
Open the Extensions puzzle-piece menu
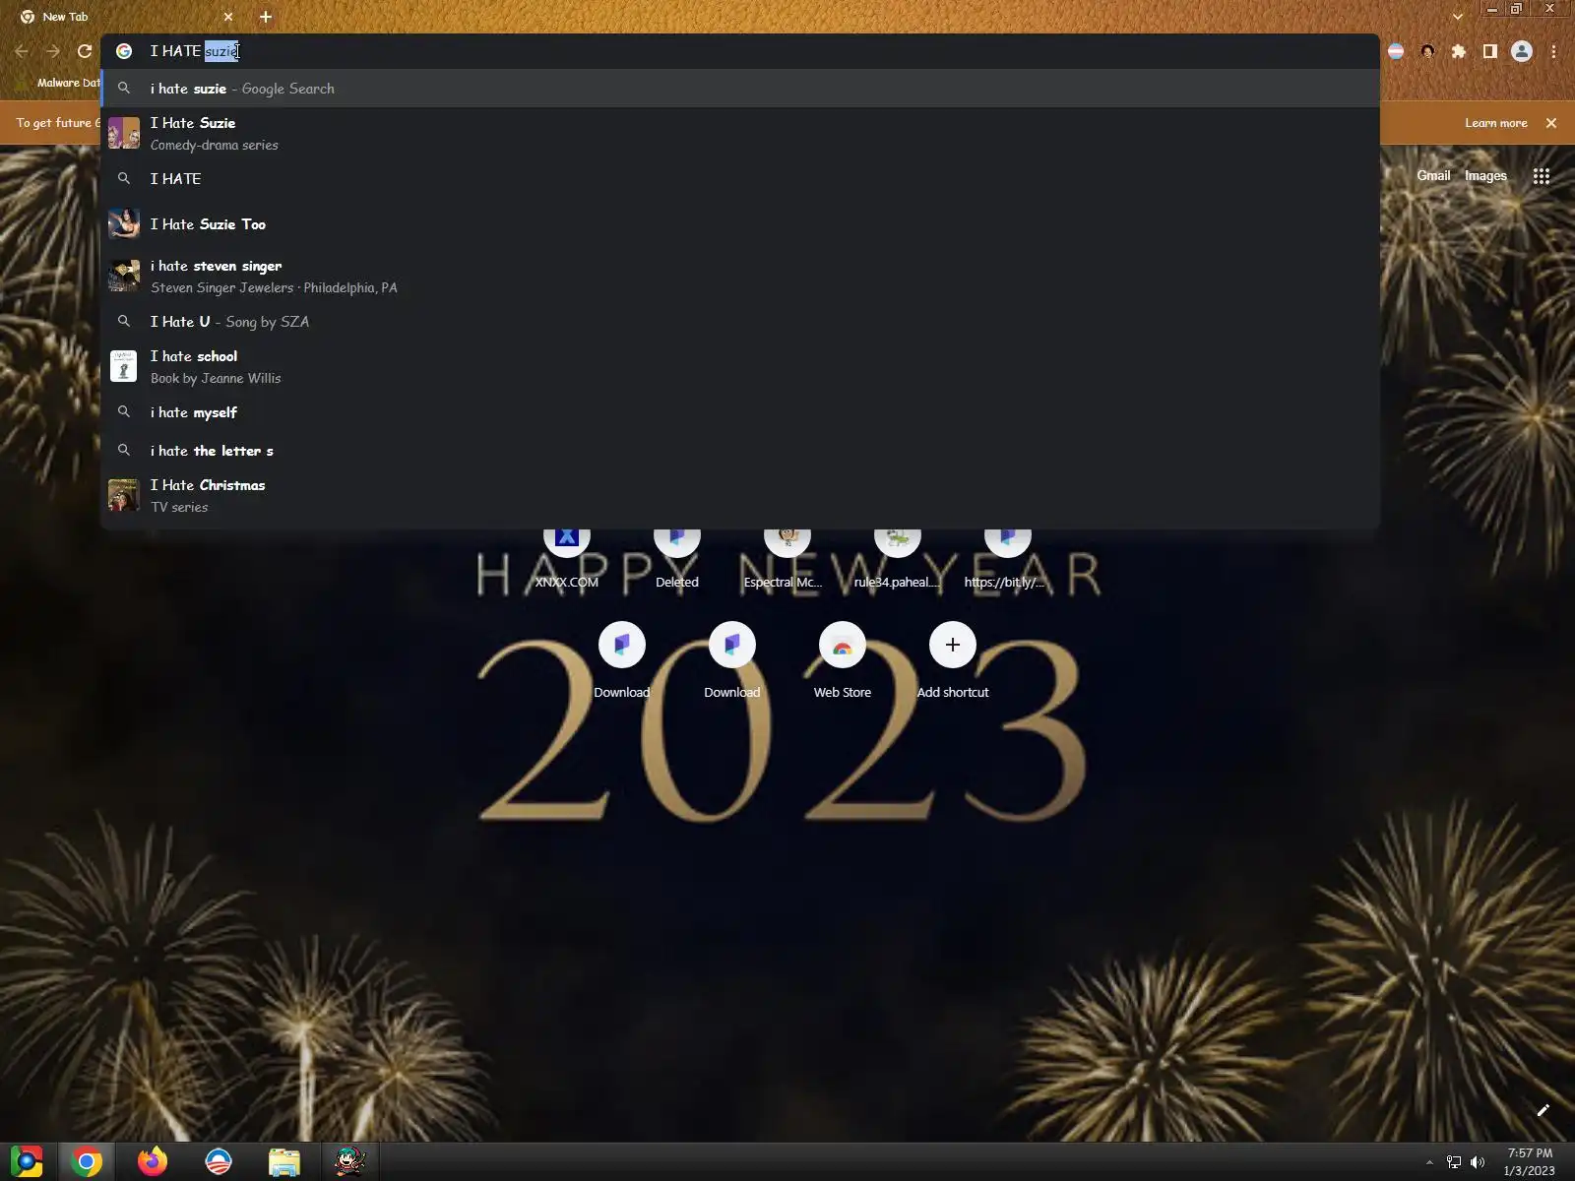pos(1459,51)
